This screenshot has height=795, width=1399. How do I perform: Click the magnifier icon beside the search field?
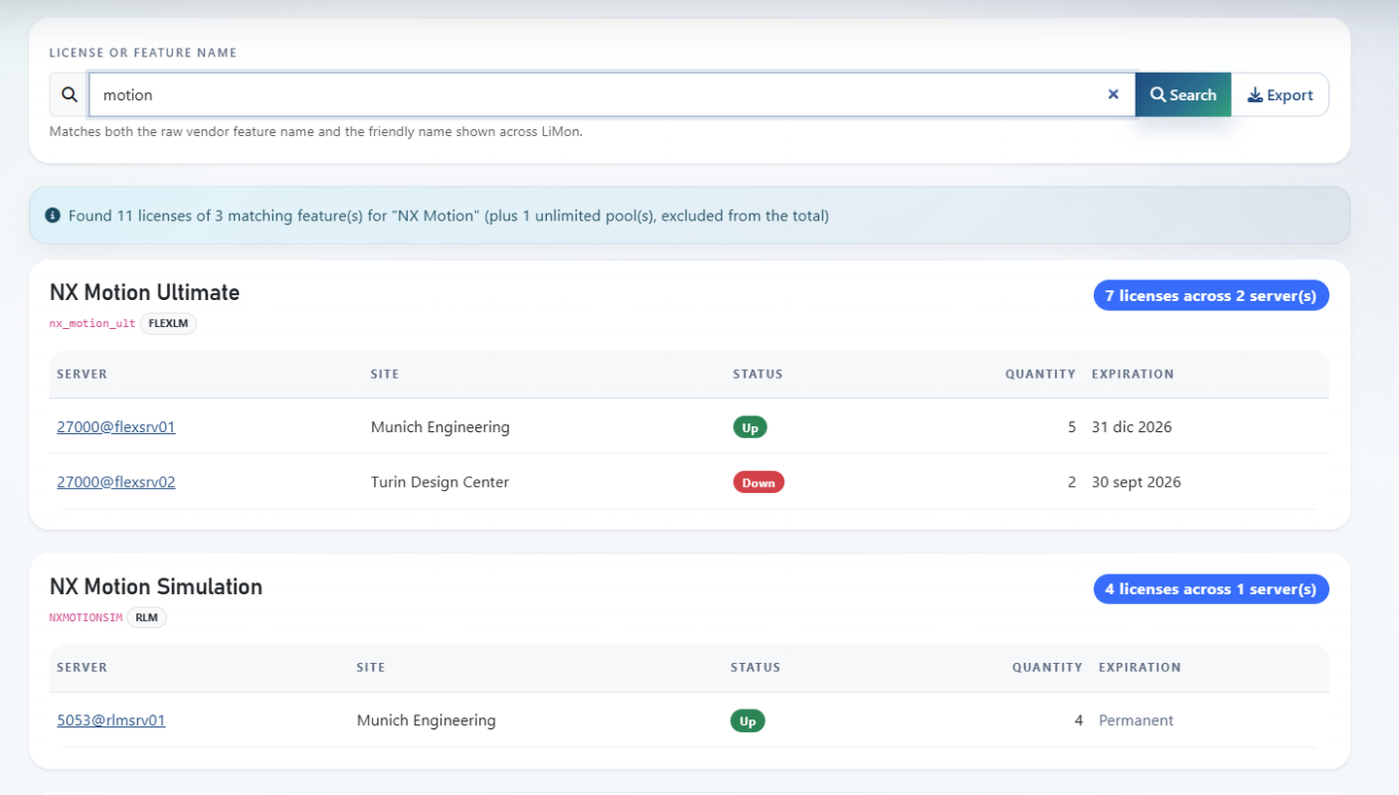[x=69, y=95]
